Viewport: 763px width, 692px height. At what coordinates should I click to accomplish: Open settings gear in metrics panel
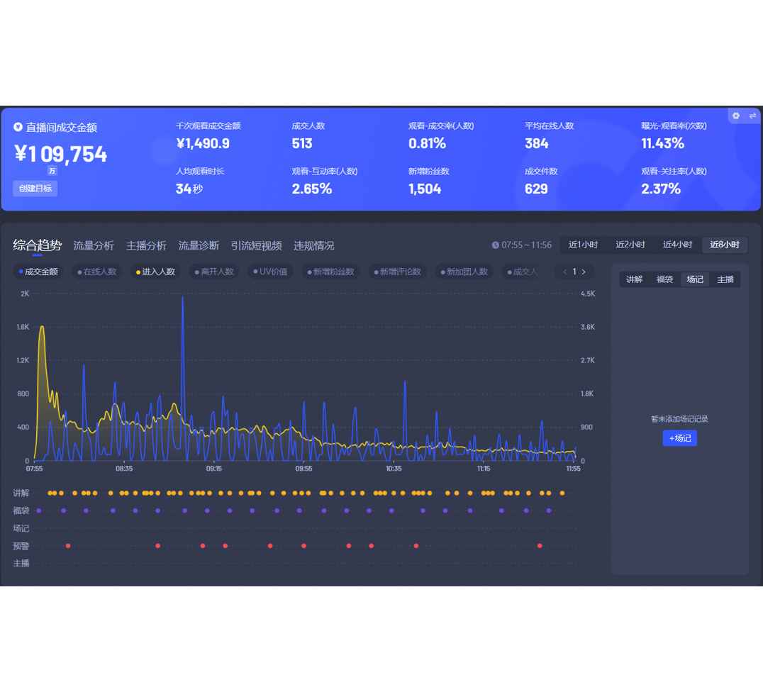735,116
